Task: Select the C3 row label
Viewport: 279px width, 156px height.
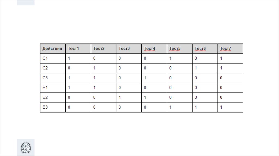Action: [45, 78]
